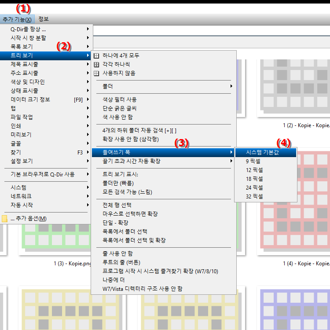The image size is (330, 330).
Task: Toggle 루트의 줄 (버튼) option
Action: (x=164, y=262)
